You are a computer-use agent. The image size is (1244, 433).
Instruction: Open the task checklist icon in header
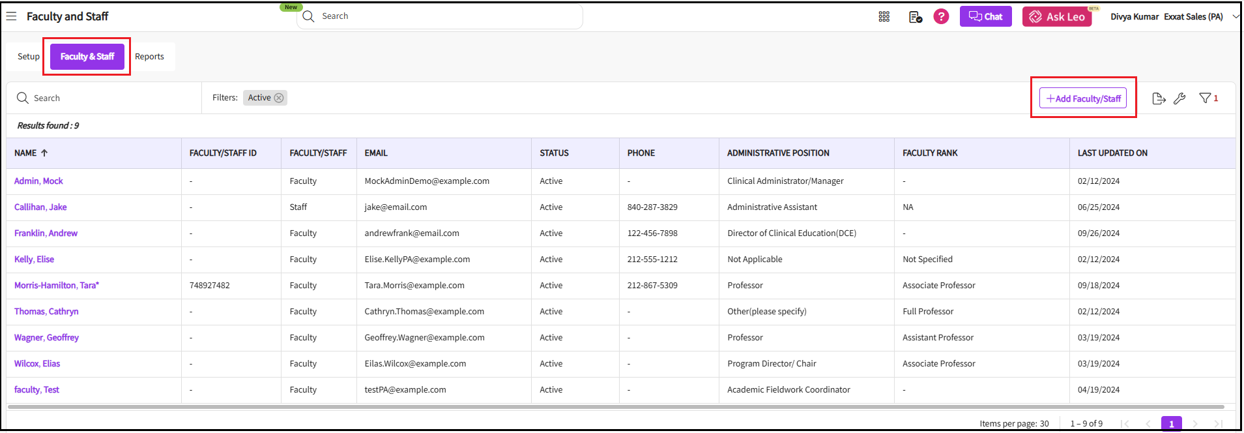tap(915, 17)
